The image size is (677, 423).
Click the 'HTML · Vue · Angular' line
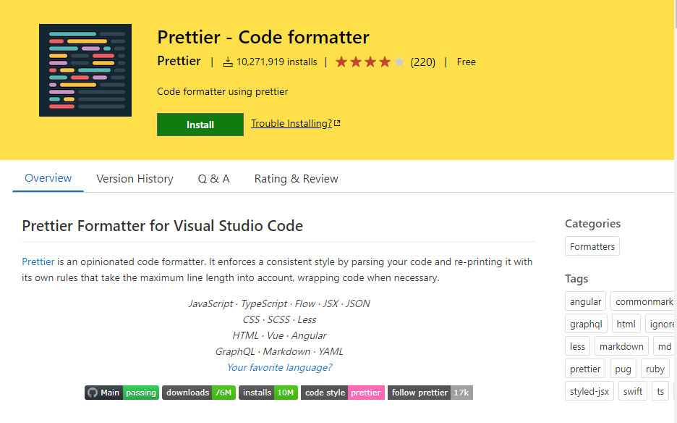coord(279,335)
